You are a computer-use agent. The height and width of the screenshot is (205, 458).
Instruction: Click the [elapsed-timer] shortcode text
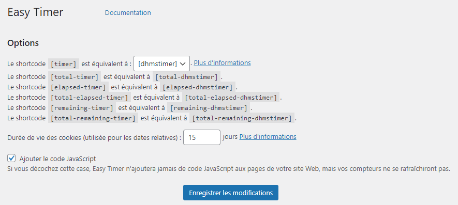click(78, 87)
